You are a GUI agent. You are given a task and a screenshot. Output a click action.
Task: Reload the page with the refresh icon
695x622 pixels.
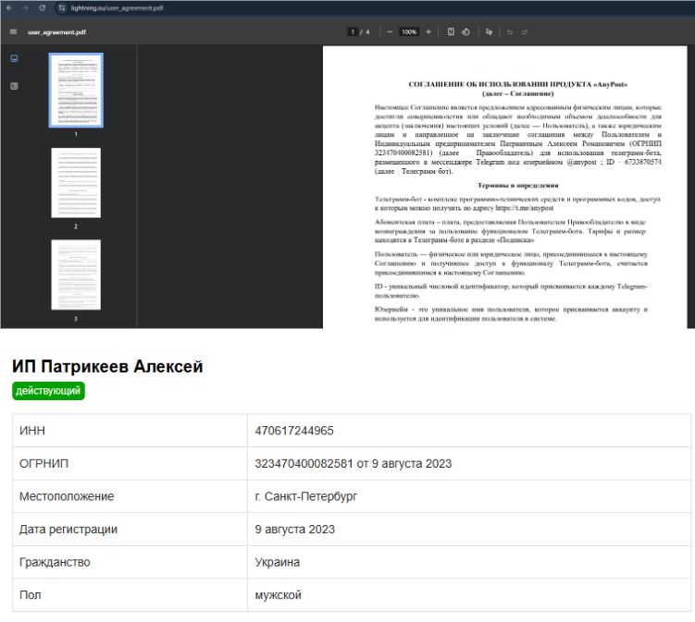[x=43, y=7]
